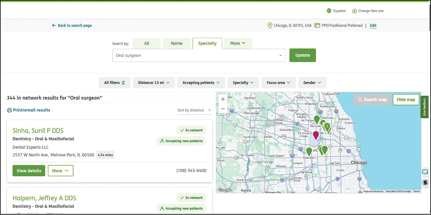Click the Search map button
Screen dimensions: 431x215
pos(372,100)
